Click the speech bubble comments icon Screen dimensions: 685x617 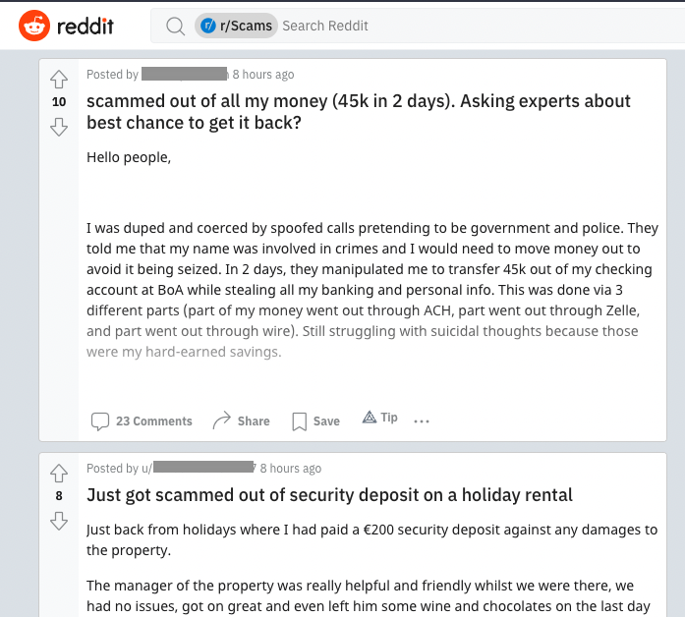point(100,421)
